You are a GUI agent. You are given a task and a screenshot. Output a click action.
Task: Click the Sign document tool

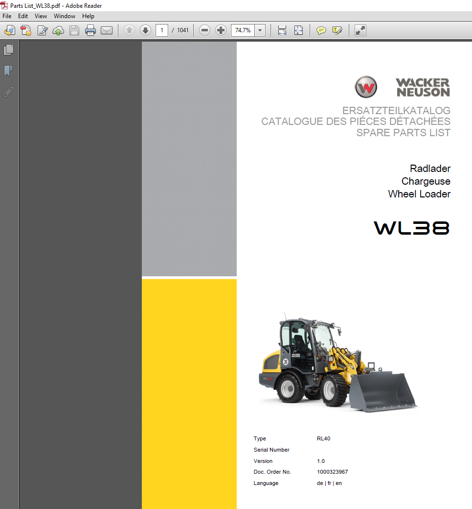coord(42,30)
